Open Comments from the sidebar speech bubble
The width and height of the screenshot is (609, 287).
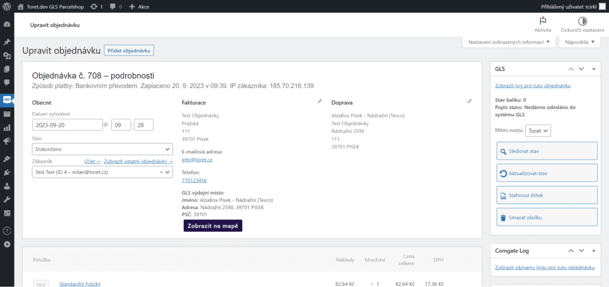point(7,82)
